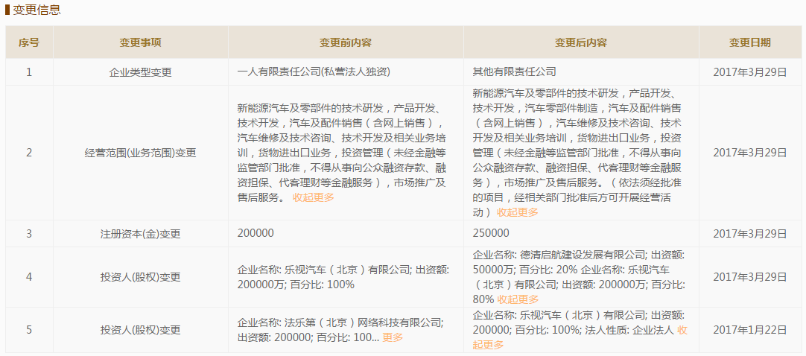Collapse row 4 investor details via 收起更多

click(518, 299)
